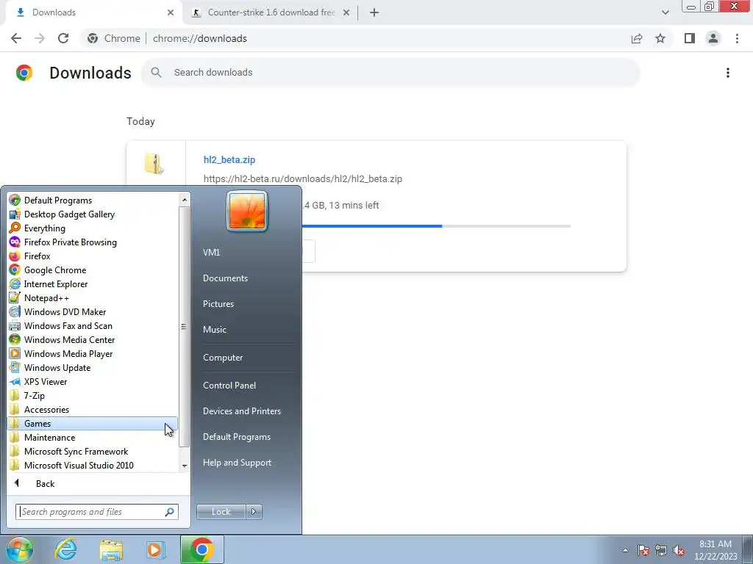
Task: Click the user account picture in Start menu
Action: point(247,211)
